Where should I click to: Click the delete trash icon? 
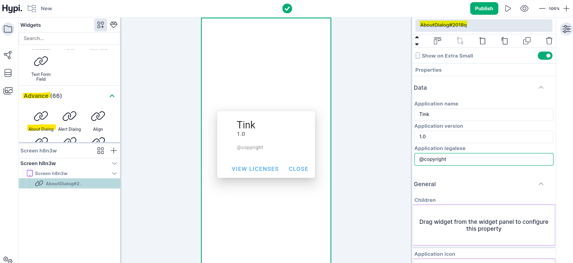(549, 41)
